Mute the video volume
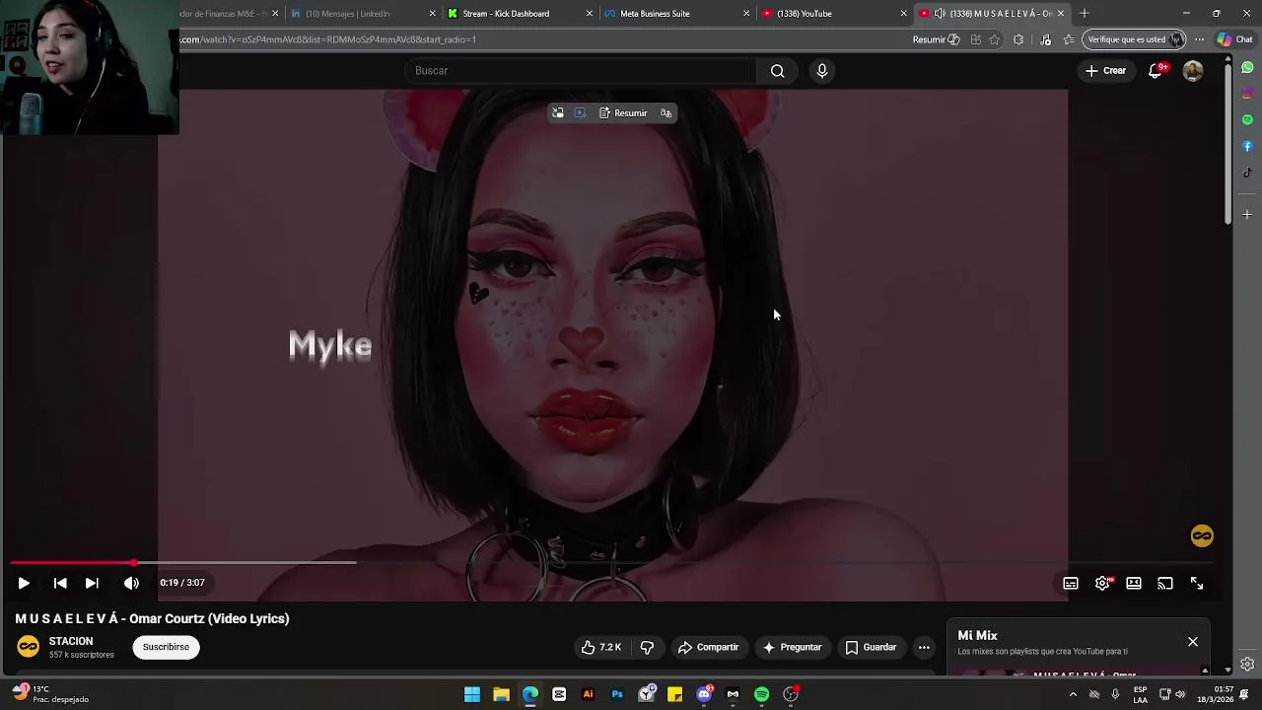The height and width of the screenshot is (710, 1262). click(x=131, y=583)
